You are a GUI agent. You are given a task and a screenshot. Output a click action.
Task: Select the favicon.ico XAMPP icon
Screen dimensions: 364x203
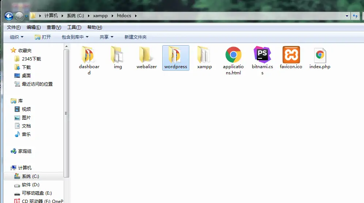(x=291, y=55)
